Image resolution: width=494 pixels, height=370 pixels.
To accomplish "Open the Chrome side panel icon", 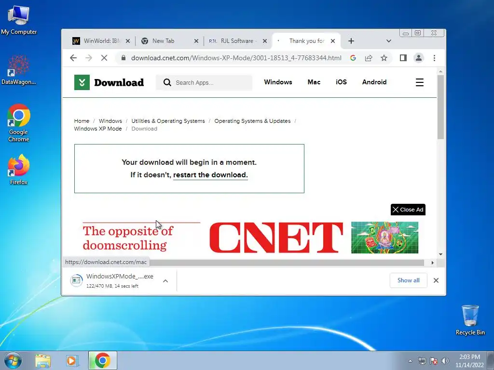I will (403, 58).
